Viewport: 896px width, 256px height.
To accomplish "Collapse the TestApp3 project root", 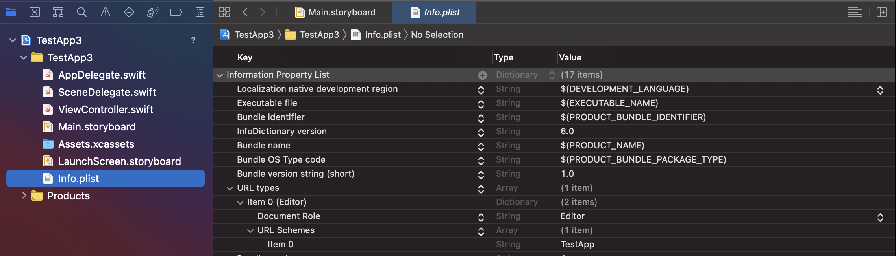I will (x=13, y=40).
